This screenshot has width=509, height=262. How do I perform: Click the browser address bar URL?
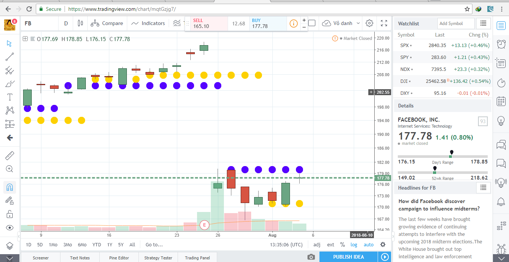pyautogui.click(x=122, y=9)
